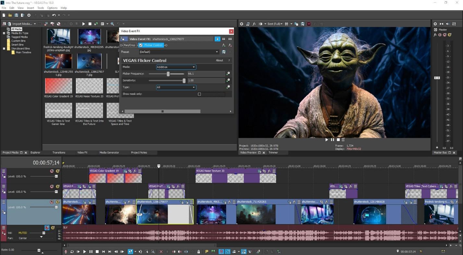Enable loop playback in transport bar
This screenshot has width=463, height=255.
point(72,251)
